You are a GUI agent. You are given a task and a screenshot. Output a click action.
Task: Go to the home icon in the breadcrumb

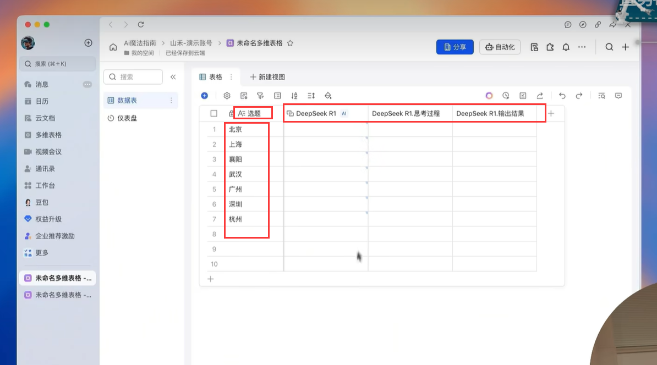(x=113, y=47)
